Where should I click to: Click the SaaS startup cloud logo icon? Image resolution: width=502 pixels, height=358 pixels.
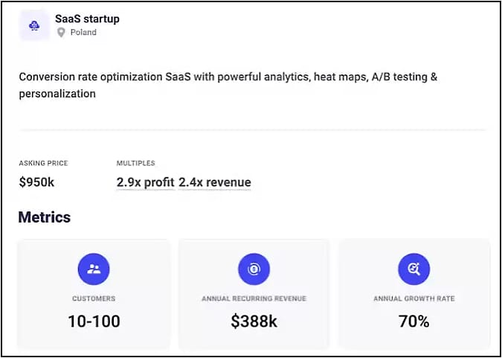point(34,25)
